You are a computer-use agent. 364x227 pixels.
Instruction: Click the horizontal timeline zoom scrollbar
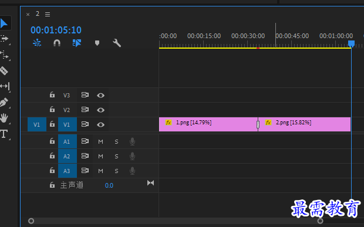(x=176, y=221)
